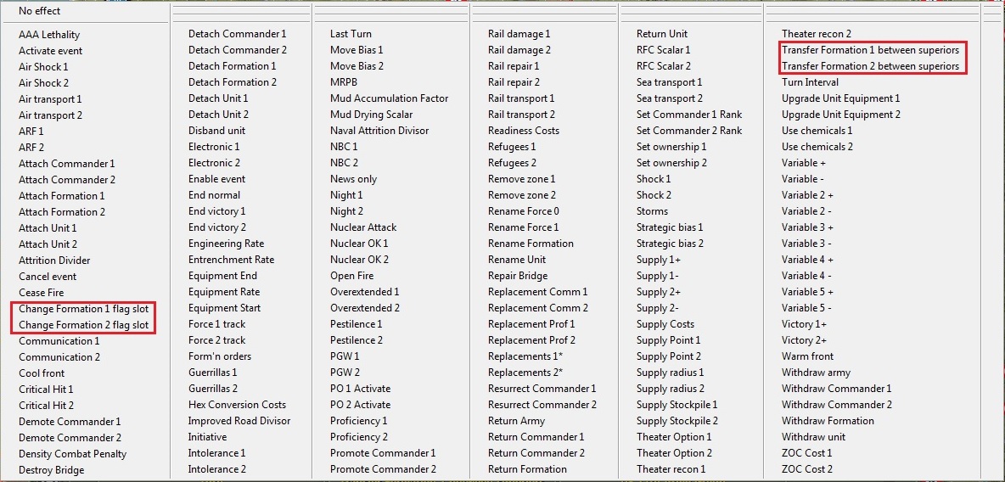Click the 'Open Fire' effect

(x=352, y=276)
